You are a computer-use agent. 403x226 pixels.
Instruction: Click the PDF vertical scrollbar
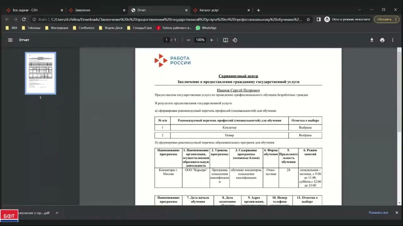tap(400, 91)
